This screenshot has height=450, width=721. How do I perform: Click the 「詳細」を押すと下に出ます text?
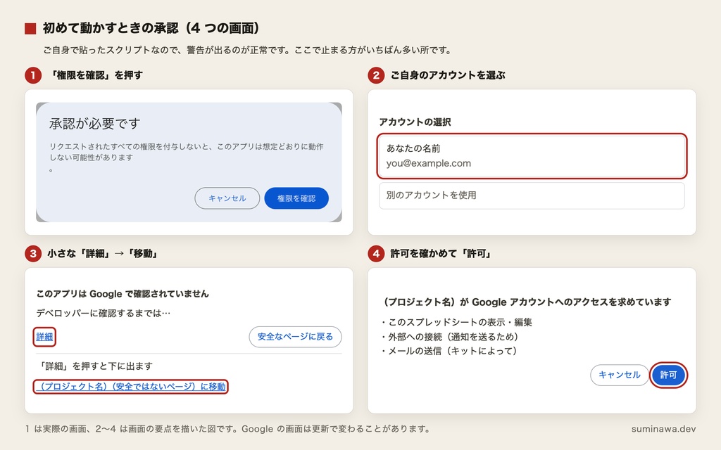coord(94,366)
